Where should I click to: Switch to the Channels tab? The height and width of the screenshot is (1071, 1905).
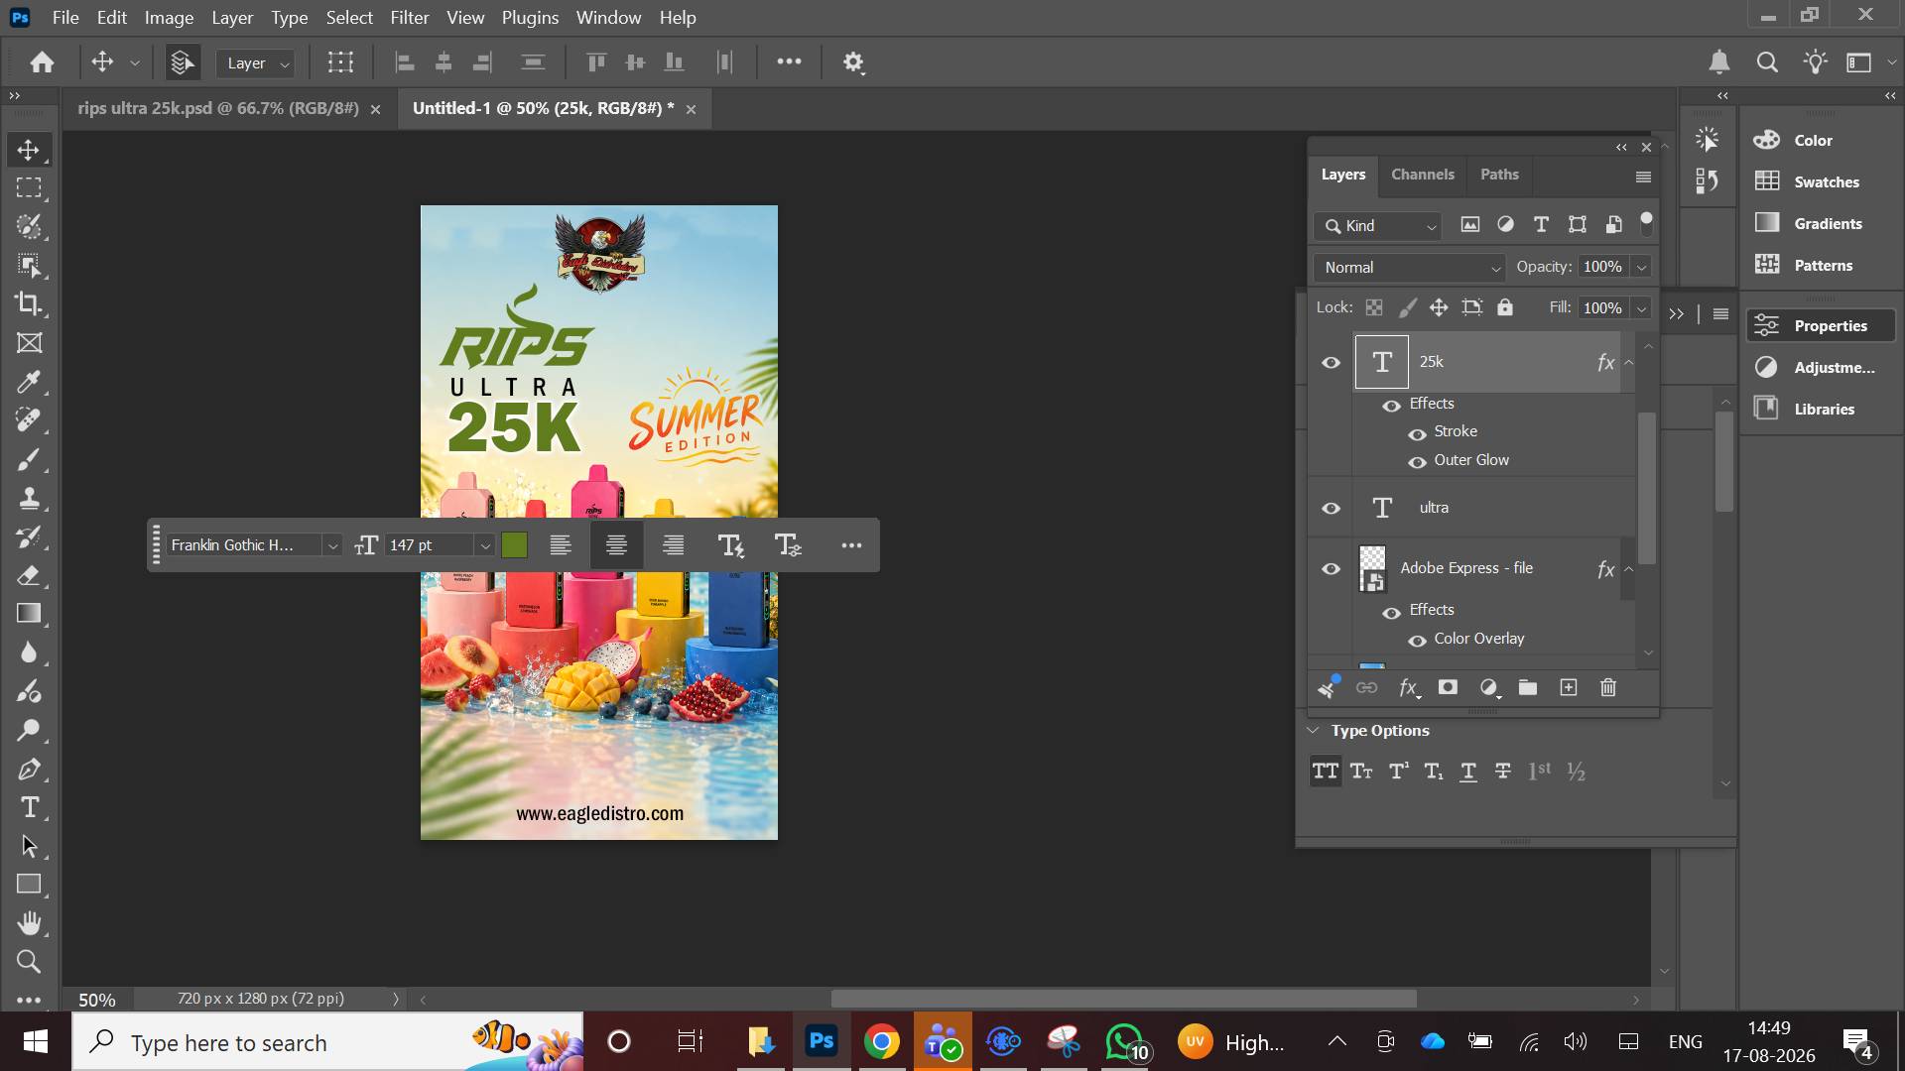click(x=1422, y=175)
